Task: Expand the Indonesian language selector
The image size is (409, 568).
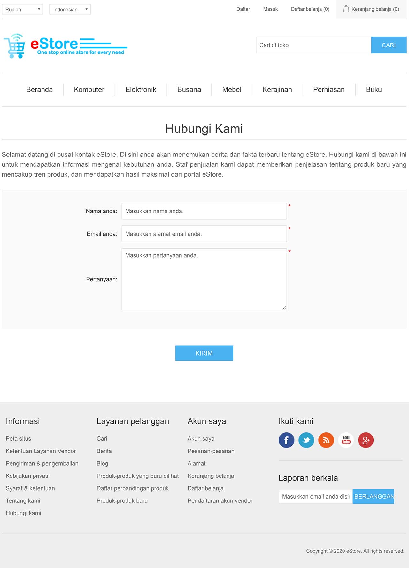Action: [70, 9]
